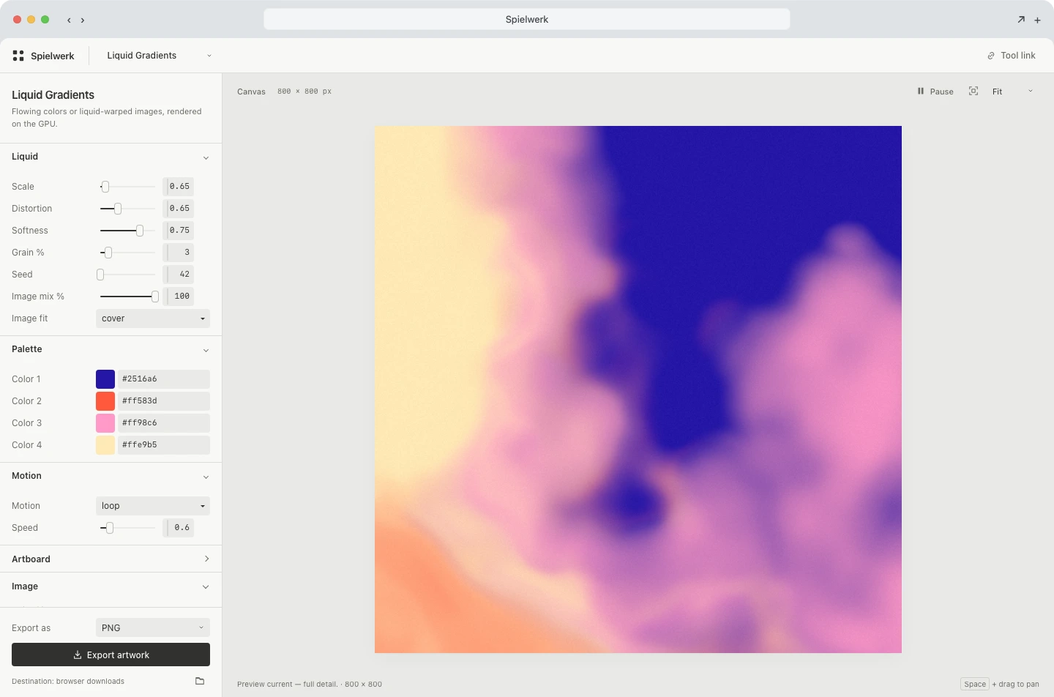Click the Color 1 hex field #2516a6
This screenshot has height=697, width=1054.
click(x=164, y=379)
